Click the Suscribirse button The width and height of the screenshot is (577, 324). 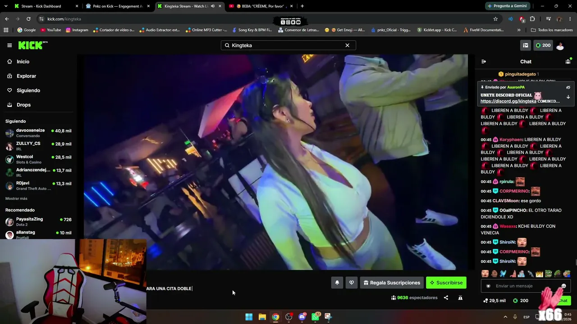pyautogui.click(x=446, y=283)
